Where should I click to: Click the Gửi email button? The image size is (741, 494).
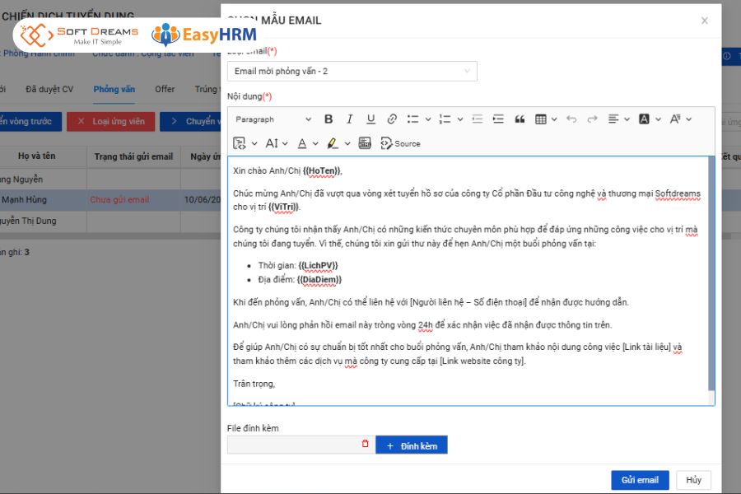click(x=640, y=480)
